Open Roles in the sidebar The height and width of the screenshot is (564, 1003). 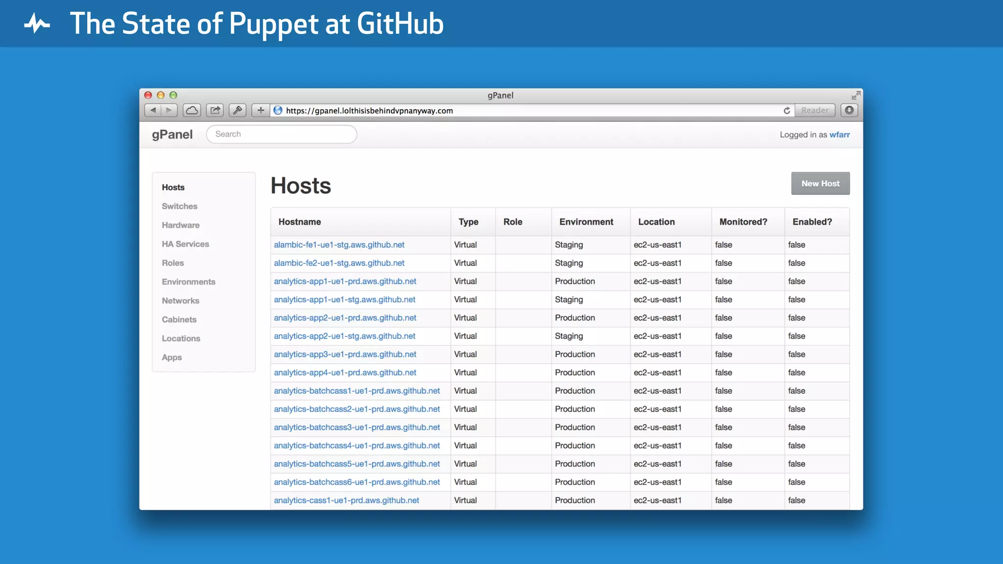coord(173,263)
